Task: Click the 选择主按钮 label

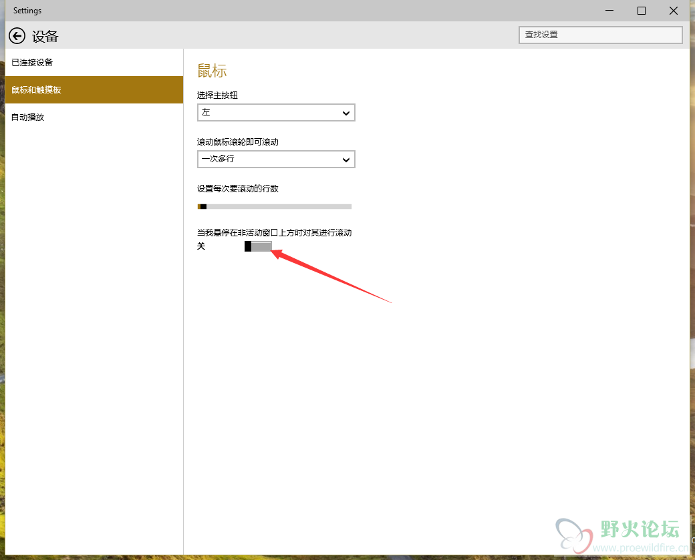Action: (x=217, y=95)
